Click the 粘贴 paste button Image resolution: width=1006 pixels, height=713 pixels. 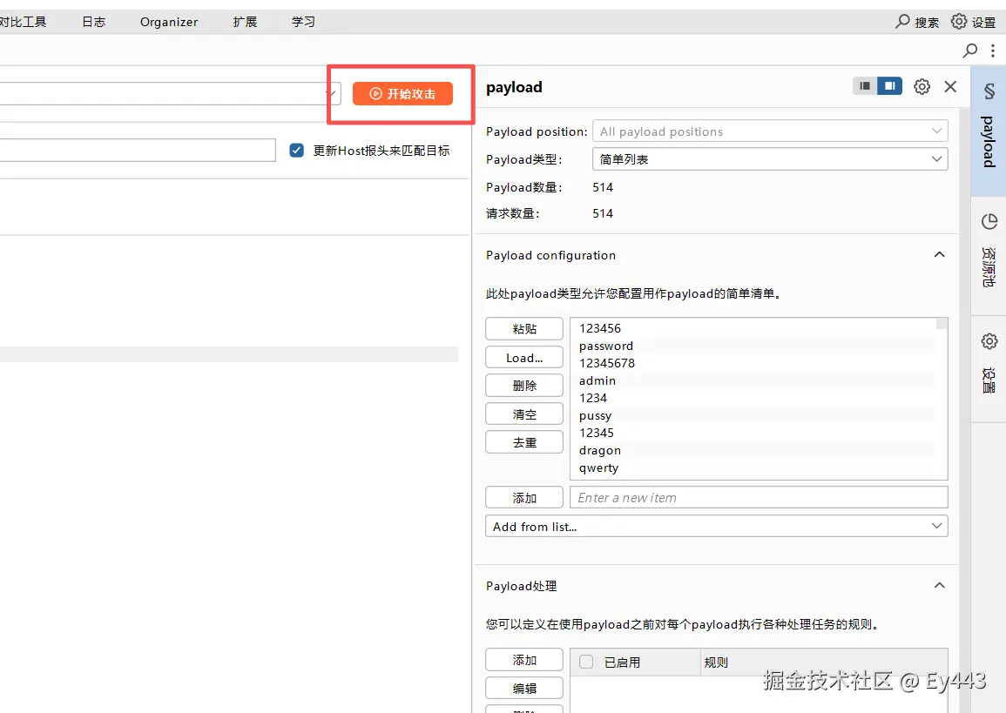click(524, 329)
